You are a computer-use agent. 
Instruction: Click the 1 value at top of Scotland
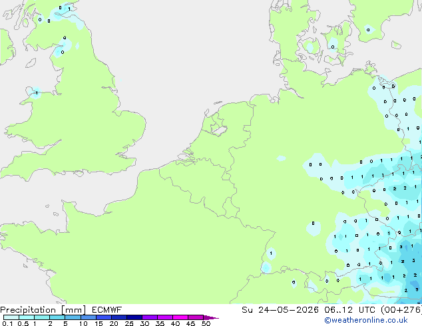[69, 9]
